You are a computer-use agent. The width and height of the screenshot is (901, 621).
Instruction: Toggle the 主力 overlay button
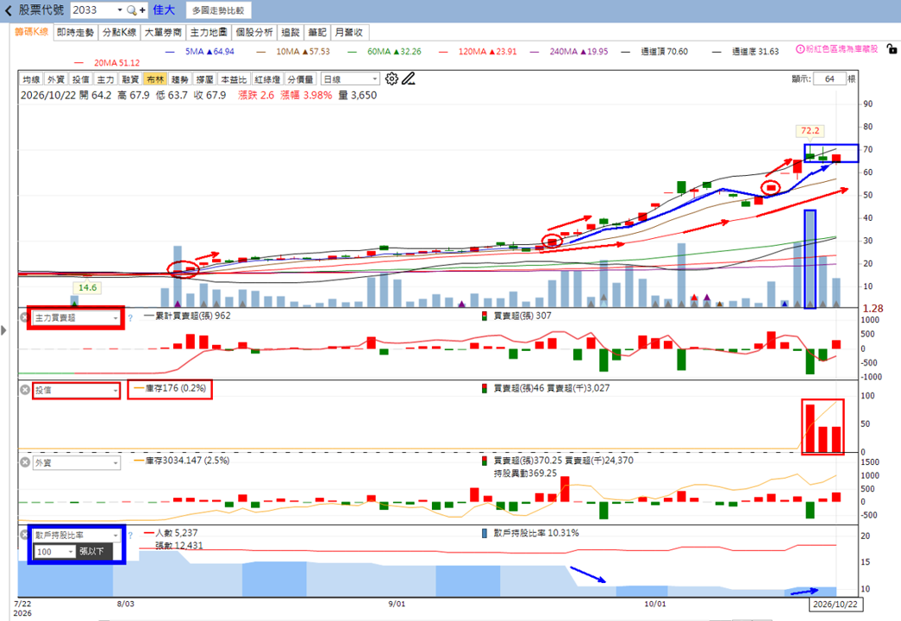(105, 79)
